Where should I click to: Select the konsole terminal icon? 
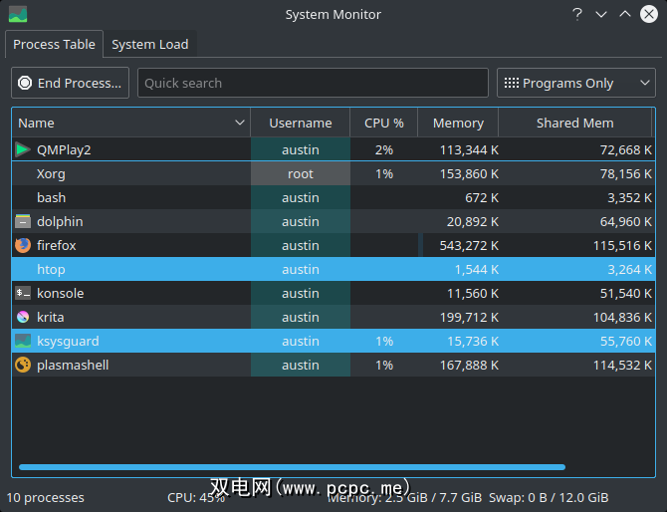point(23,294)
